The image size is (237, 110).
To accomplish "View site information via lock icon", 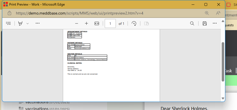I will pyautogui.click(x=9, y=13).
